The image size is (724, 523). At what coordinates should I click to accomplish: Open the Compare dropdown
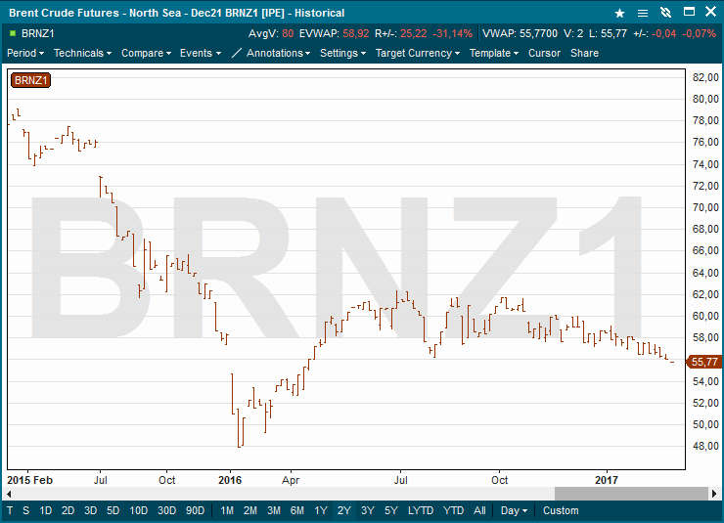pyautogui.click(x=146, y=53)
